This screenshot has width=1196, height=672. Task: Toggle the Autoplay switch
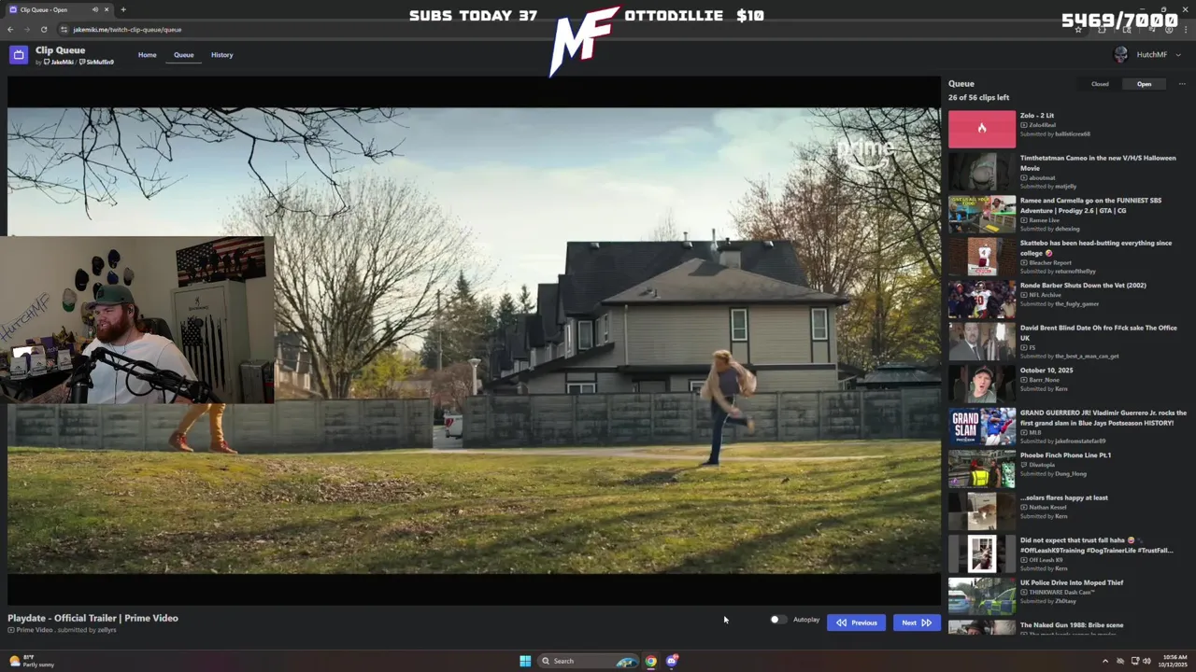point(777,620)
